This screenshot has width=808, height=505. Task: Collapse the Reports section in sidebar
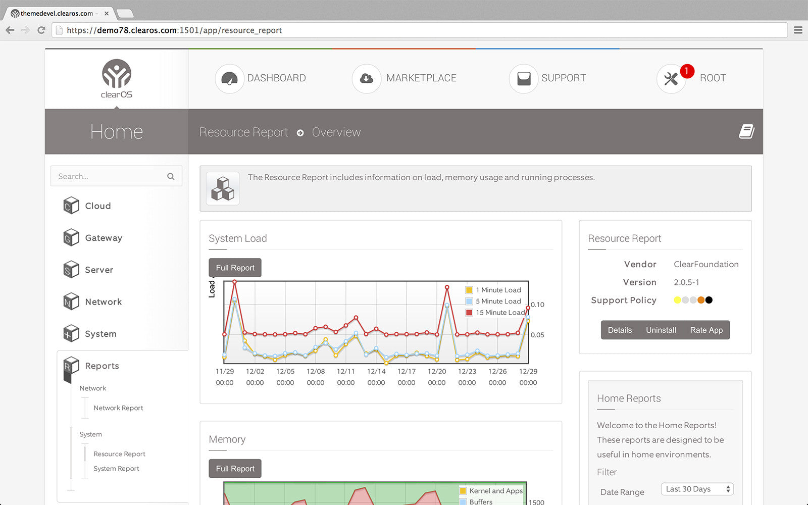coord(102,366)
